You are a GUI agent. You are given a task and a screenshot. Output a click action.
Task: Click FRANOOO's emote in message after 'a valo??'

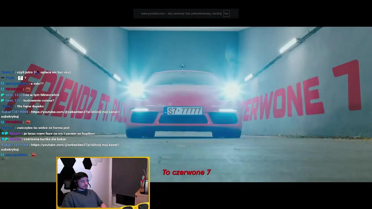tap(28, 89)
